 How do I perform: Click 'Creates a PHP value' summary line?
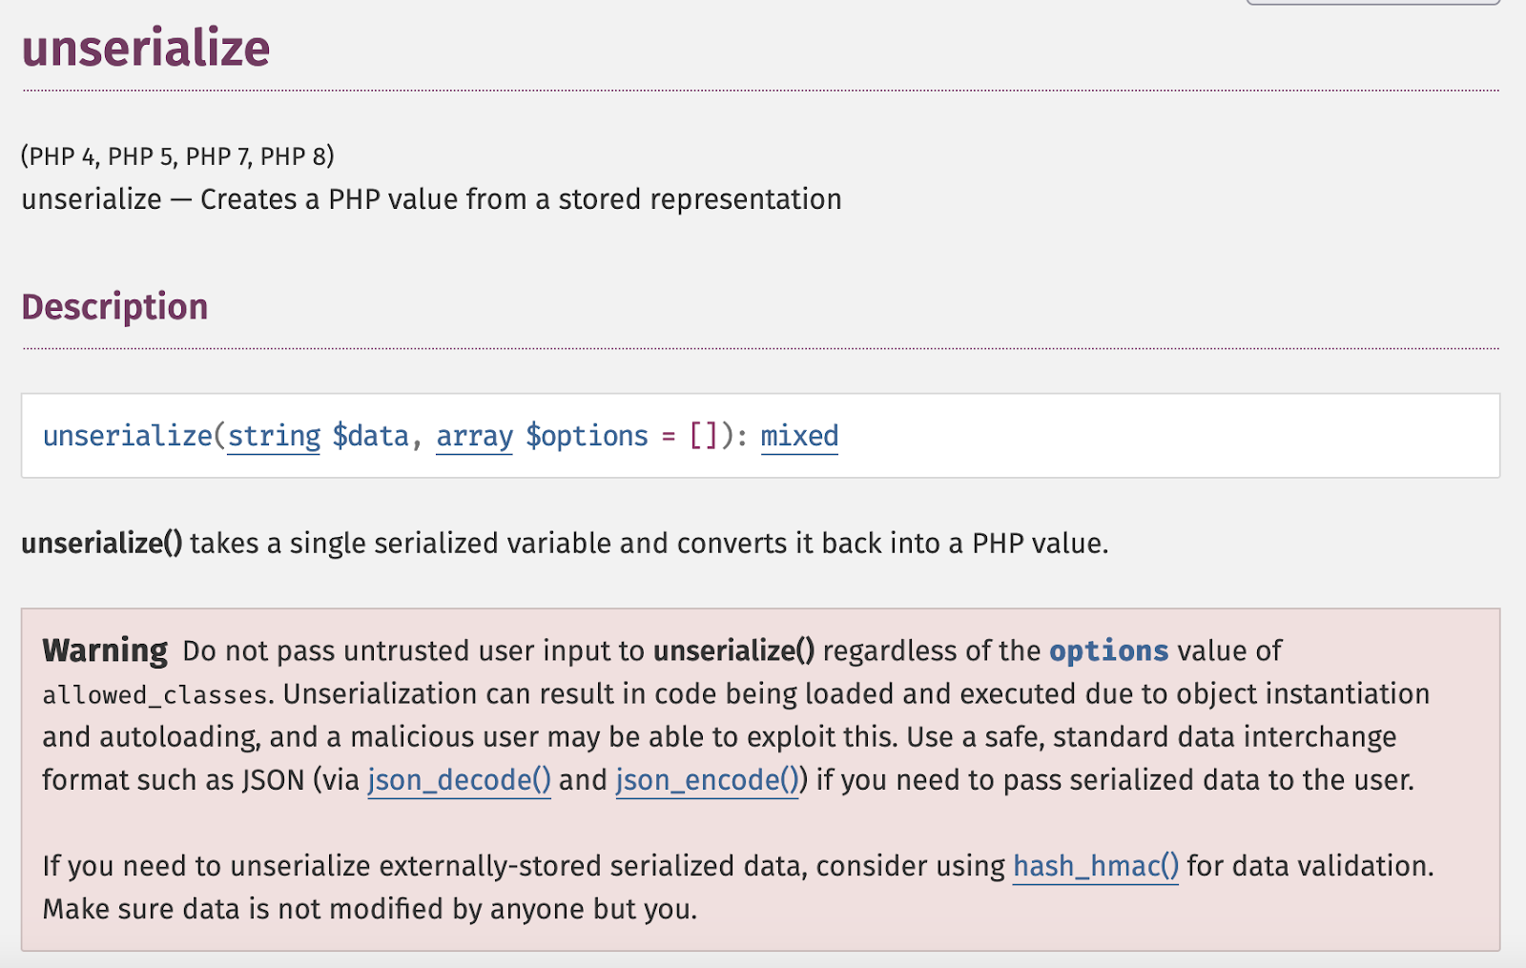431,199
